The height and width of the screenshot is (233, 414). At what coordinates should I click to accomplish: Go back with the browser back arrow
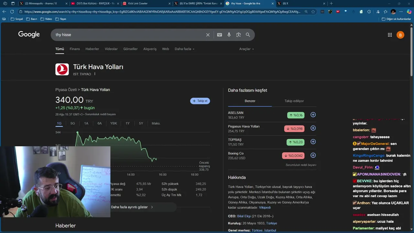tap(4, 12)
